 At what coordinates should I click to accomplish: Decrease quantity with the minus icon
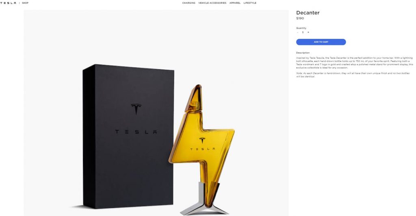(x=297, y=32)
